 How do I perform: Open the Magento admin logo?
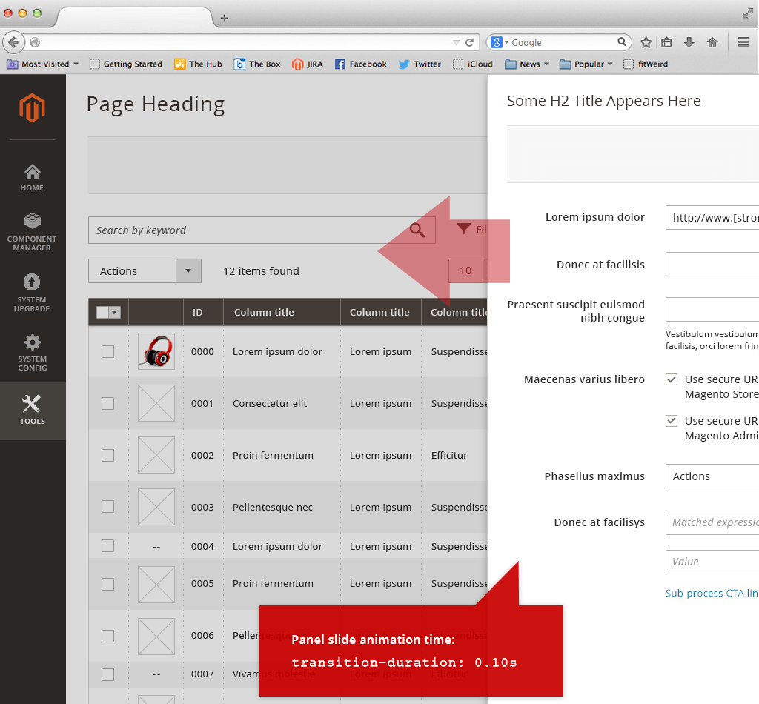pyautogui.click(x=32, y=107)
